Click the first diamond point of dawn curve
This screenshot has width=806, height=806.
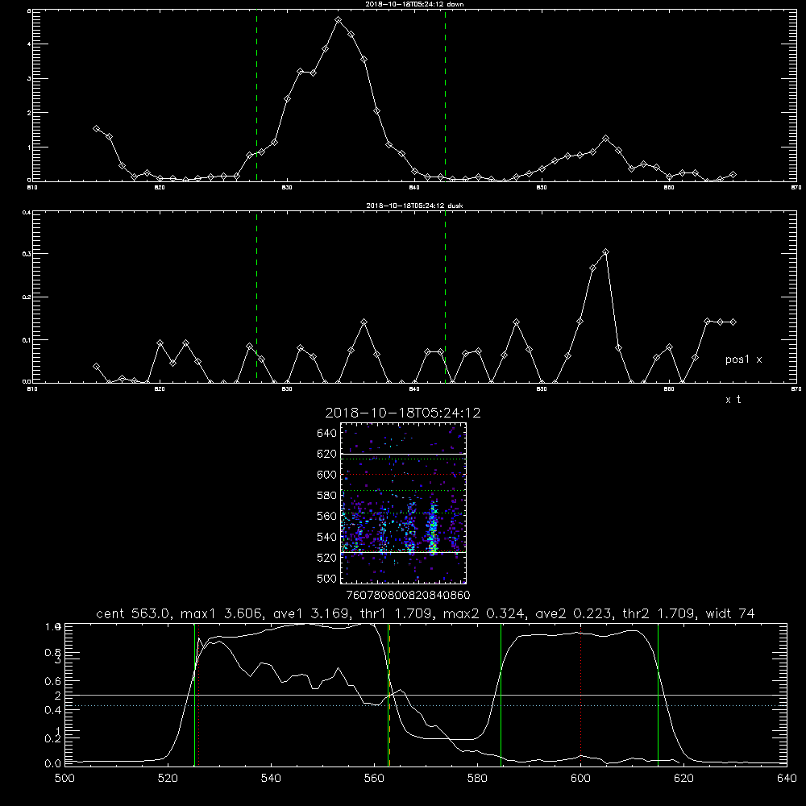tap(96, 128)
